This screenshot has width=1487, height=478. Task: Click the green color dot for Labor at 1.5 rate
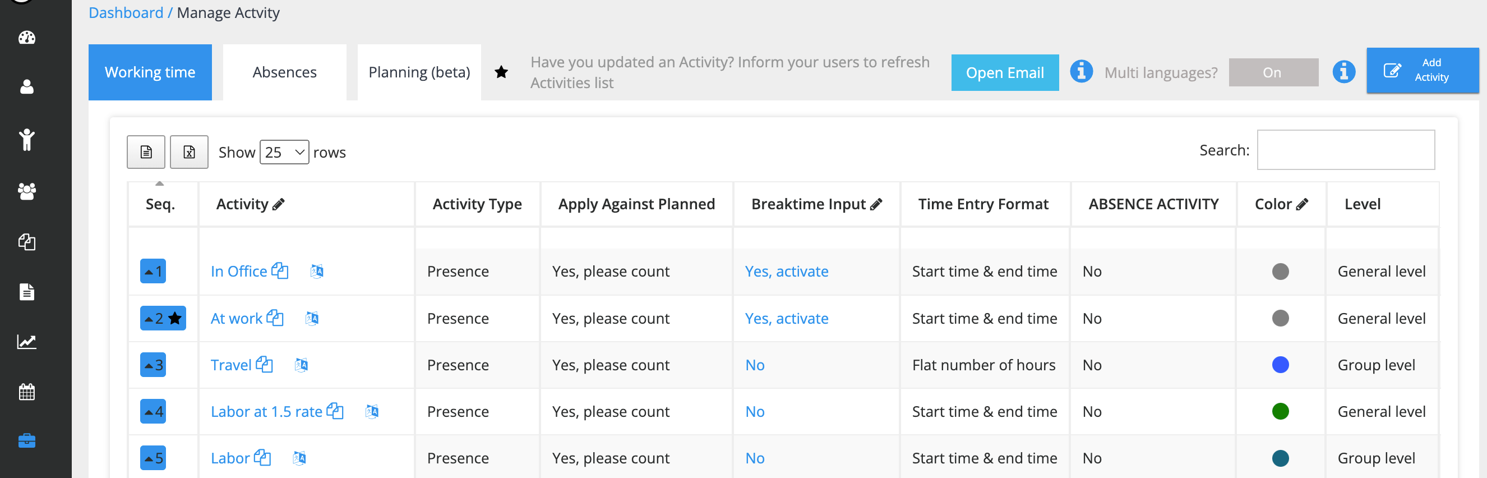tap(1280, 412)
